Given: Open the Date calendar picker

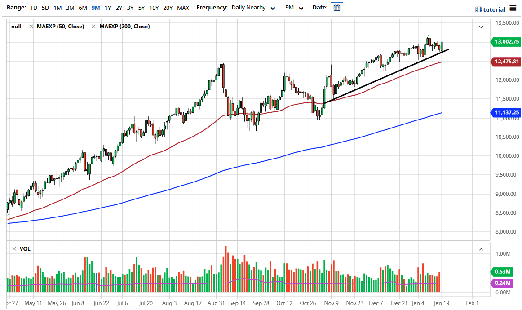Looking at the screenshot, I should coord(336,8).
